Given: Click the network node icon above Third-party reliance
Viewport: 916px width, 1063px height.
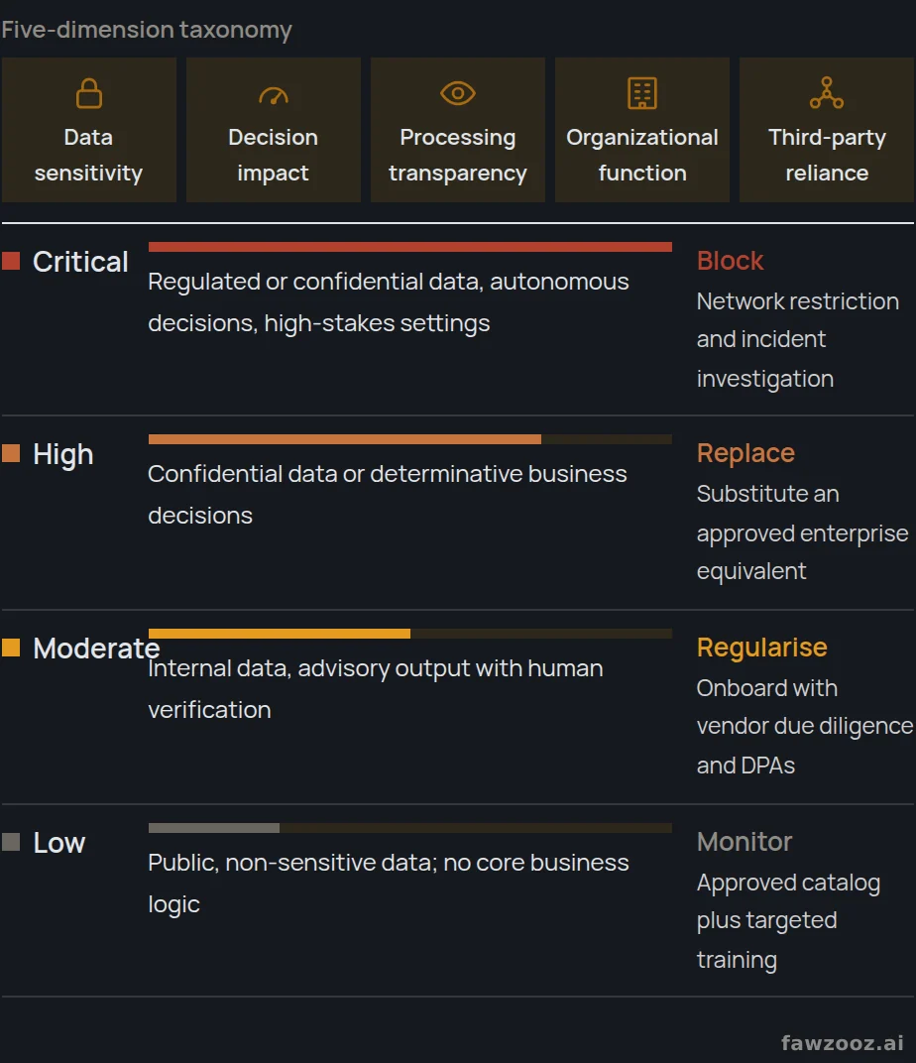Looking at the screenshot, I should [827, 93].
